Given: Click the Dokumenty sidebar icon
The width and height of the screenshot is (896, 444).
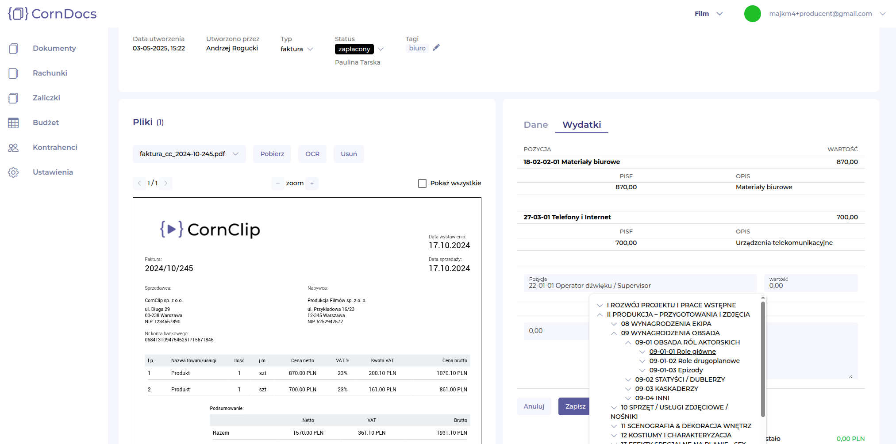Looking at the screenshot, I should 14,48.
